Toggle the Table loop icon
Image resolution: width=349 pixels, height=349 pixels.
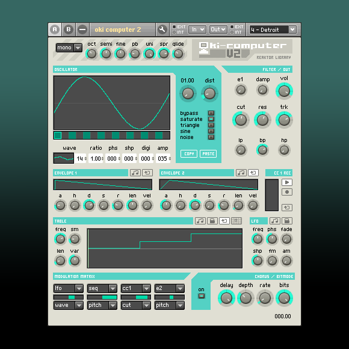224,221
